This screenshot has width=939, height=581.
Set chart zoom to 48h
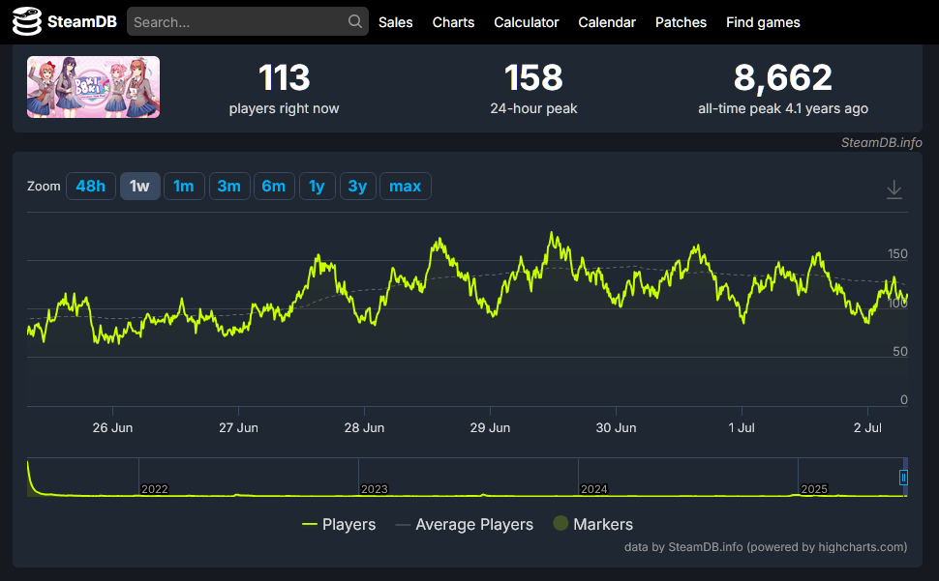tap(90, 186)
